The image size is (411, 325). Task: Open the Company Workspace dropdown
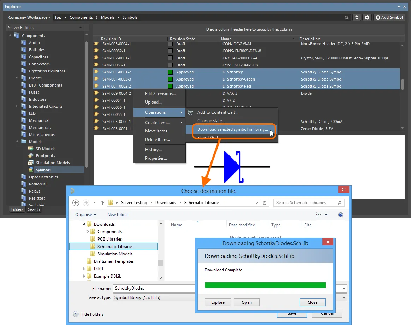(x=30, y=17)
